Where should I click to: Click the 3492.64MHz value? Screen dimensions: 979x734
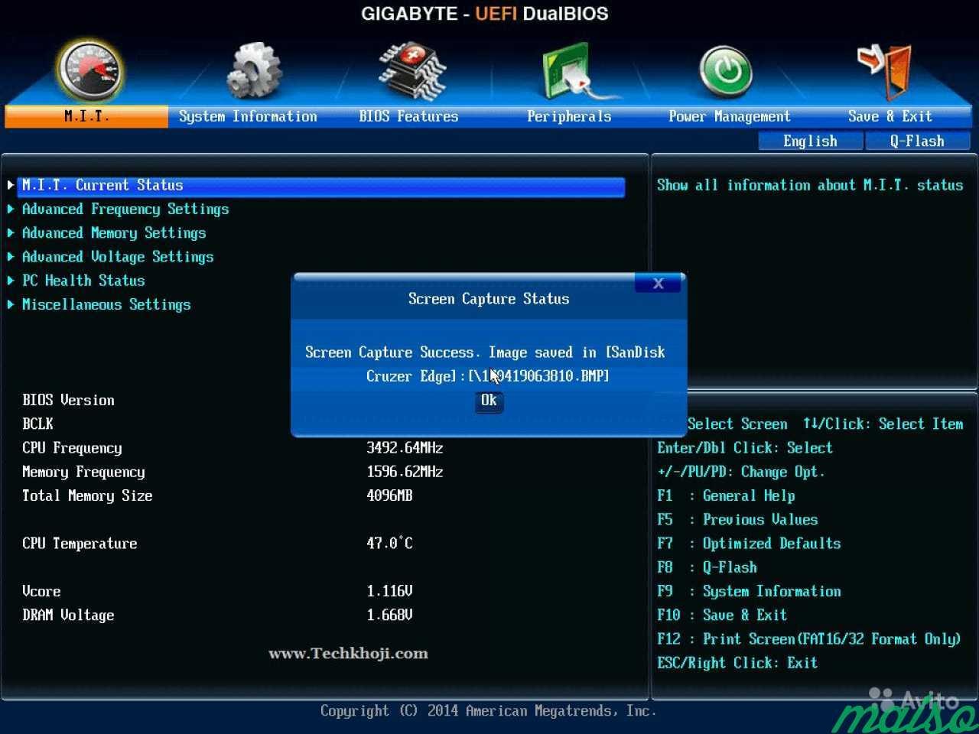pyautogui.click(x=405, y=447)
